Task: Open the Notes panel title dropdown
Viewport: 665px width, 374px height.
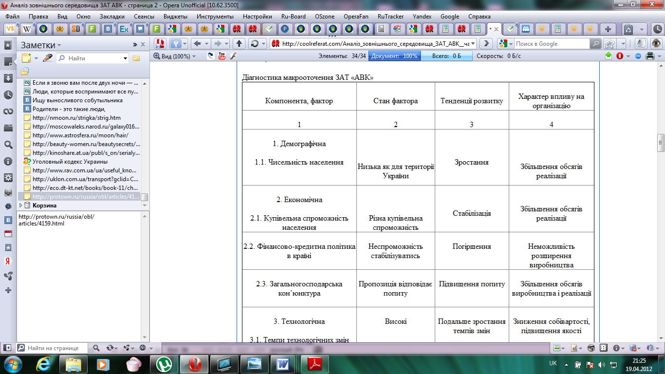Action: tap(59, 45)
